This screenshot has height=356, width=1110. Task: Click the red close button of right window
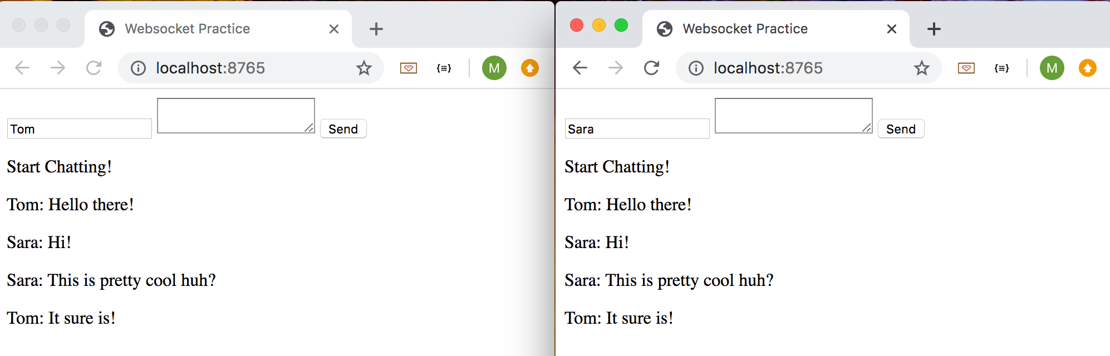[x=577, y=25]
